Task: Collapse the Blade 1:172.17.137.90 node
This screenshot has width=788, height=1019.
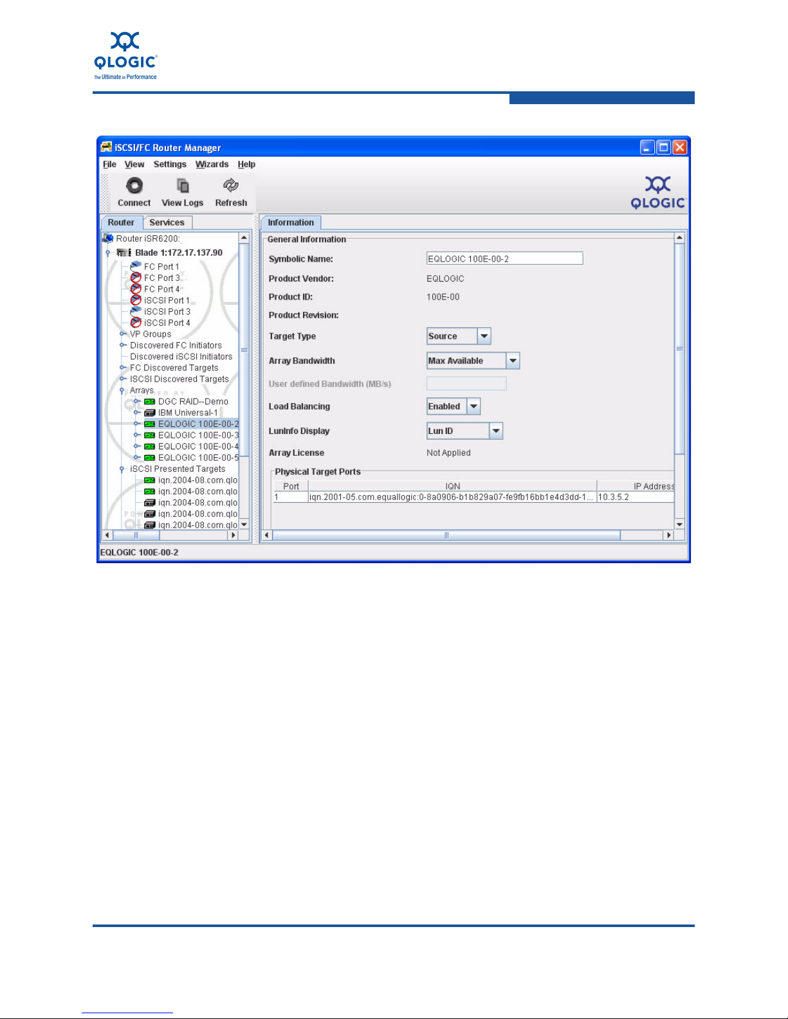Action: tap(108, 253)
